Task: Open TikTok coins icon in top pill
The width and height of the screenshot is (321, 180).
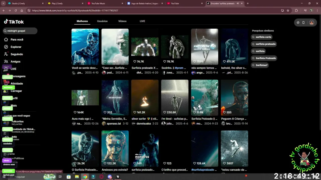Action: 298,22
